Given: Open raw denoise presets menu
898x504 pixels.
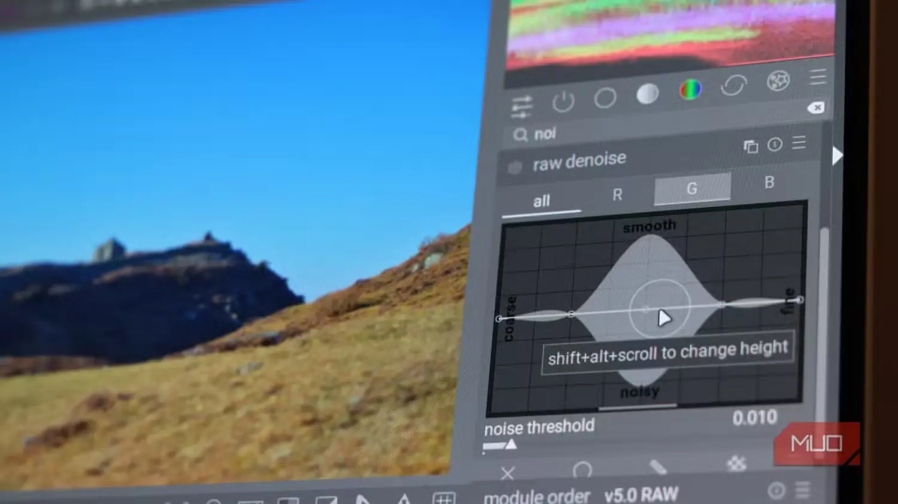Looking at the screenshot, I should (x=799, y=142).
